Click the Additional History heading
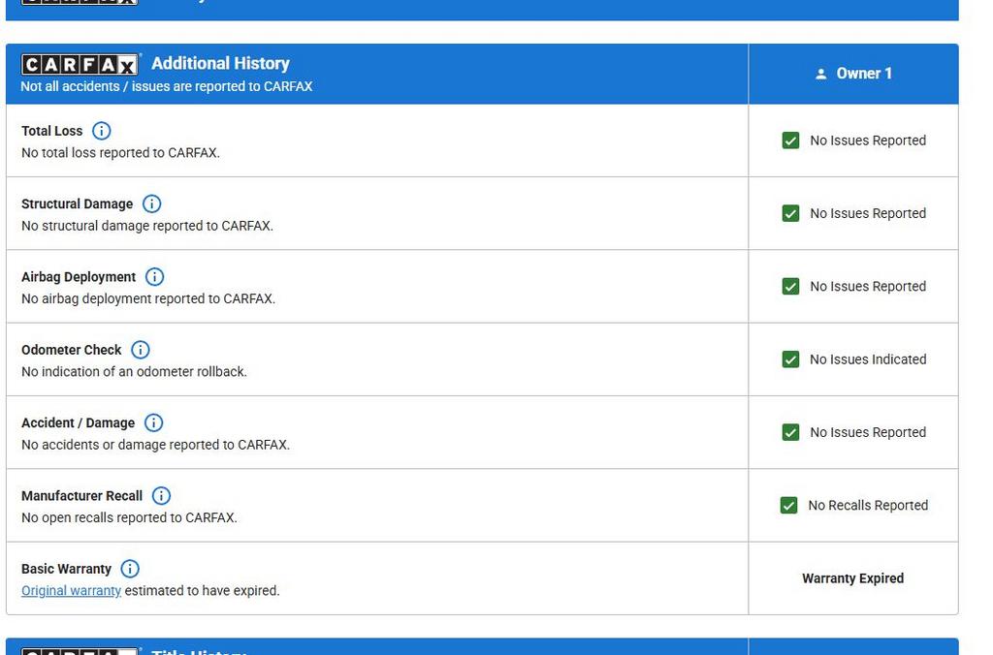 pyautogui.click(x=220, y=63)
